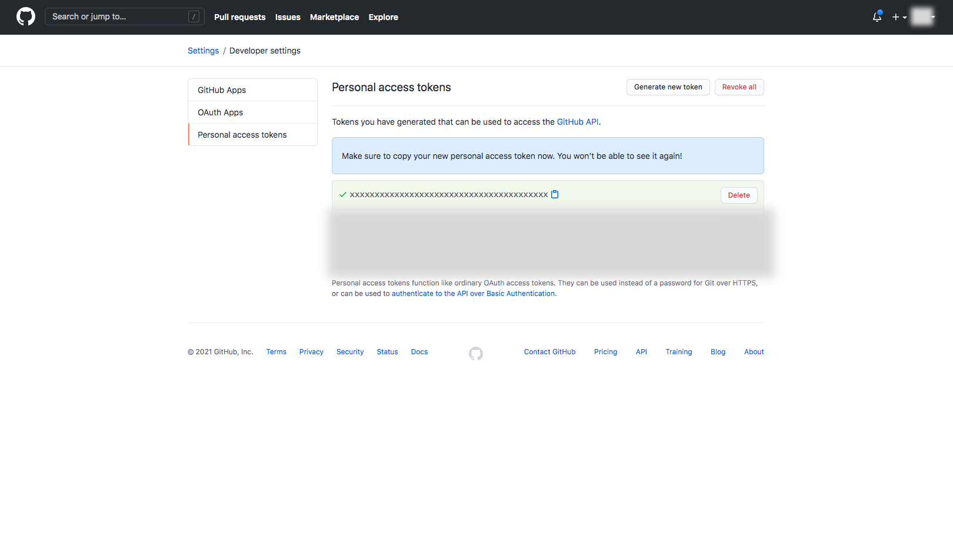Delete the newly generated token
The image size is (953, 555).
pyautogui.click(x=739, y=195)
